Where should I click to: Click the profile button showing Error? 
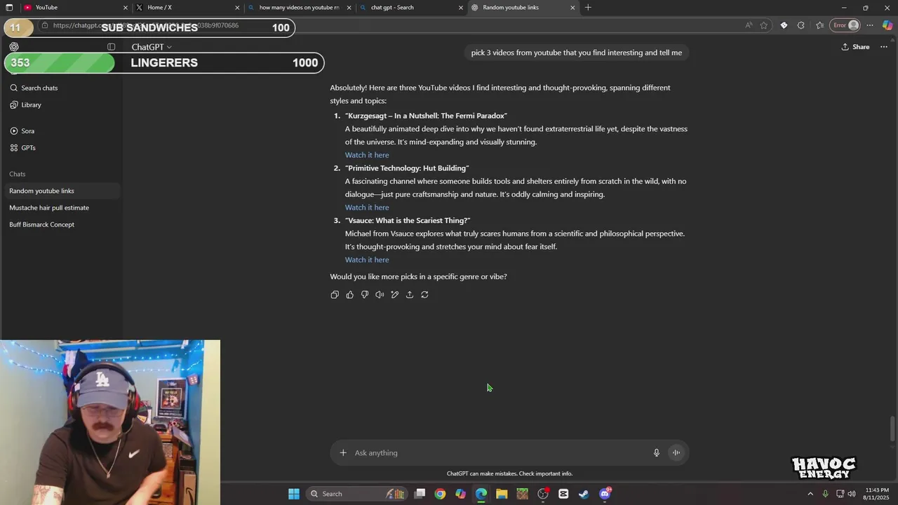pyautogui.click(x=845, y=25)
